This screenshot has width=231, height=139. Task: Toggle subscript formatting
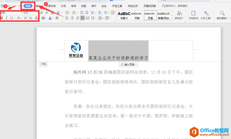pos(31,18)
